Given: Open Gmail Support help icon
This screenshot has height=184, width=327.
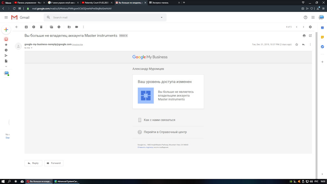Looking at the screenshot, I should point(305,17).
